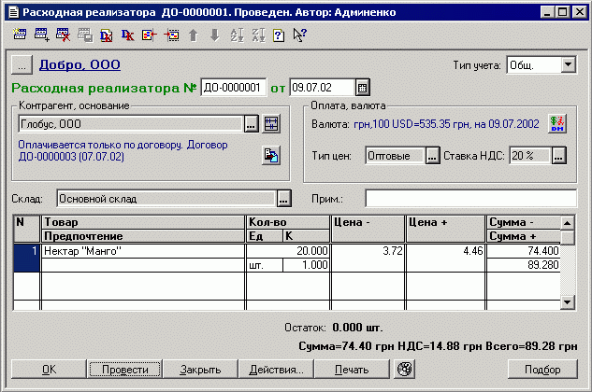Click the Add row icon with plus
The image size is (592, 392).
pyautogui.click(x=41, y=35)
